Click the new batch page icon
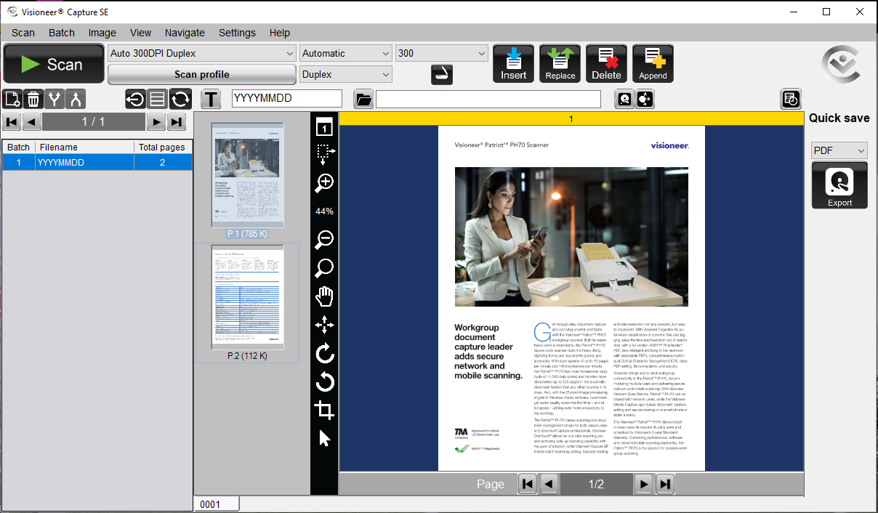Screen dimensions: 878x513 11,99
